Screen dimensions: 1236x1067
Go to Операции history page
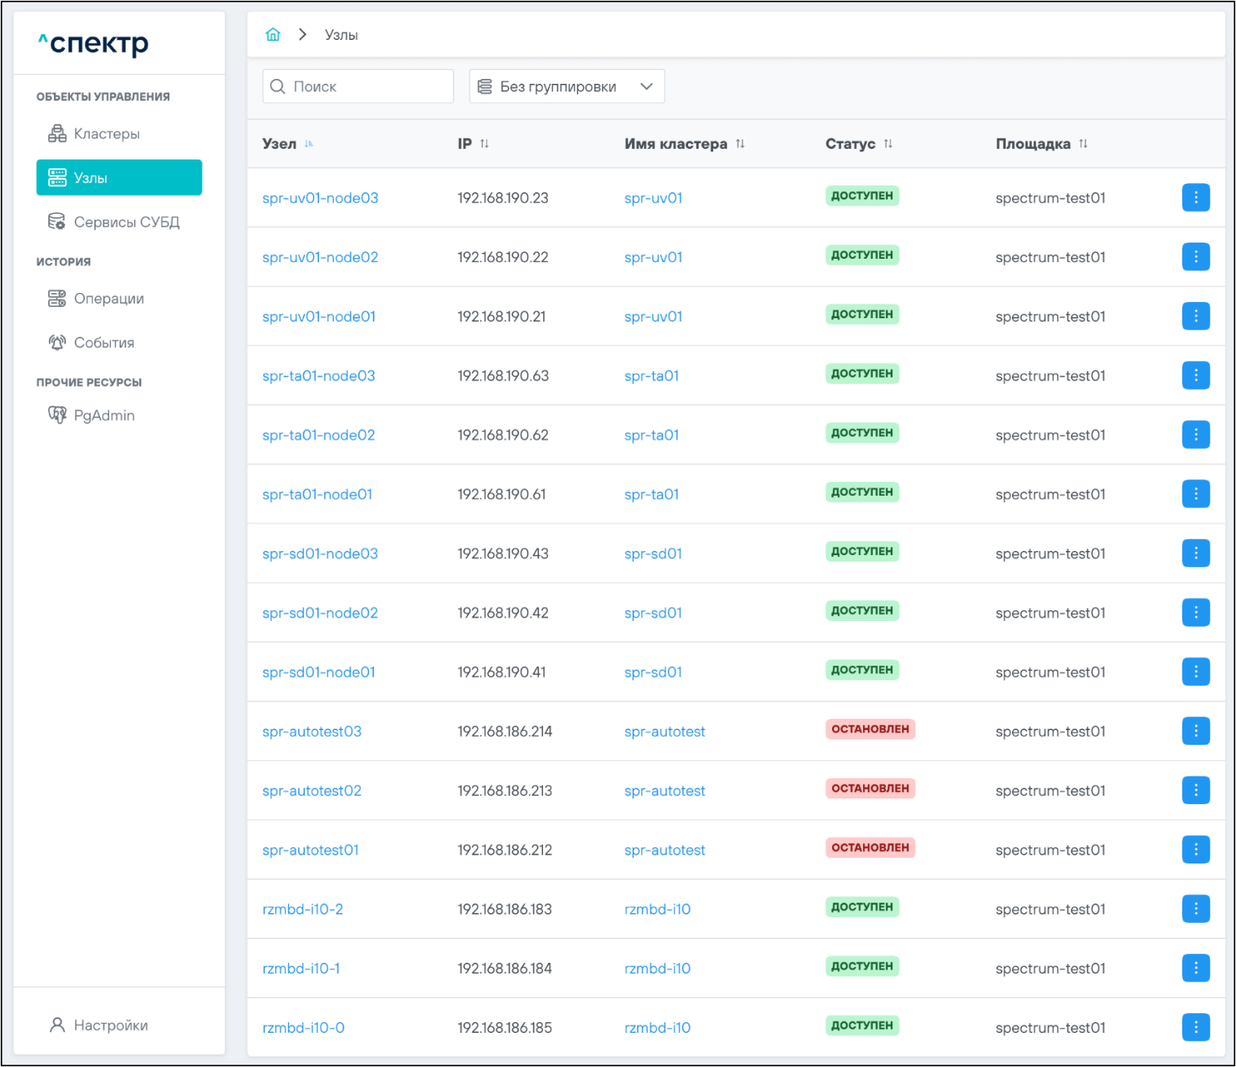(x=108, y=299)
